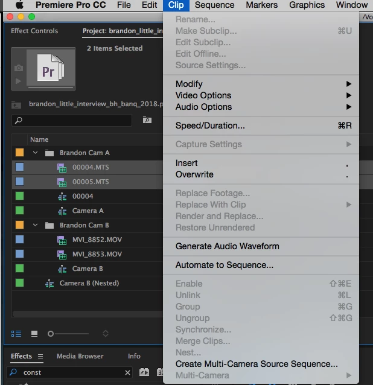Screen dimensions: 373x385
Task: Switch to the Info tab
Action: pyautogui.click(x=134, y=356)
